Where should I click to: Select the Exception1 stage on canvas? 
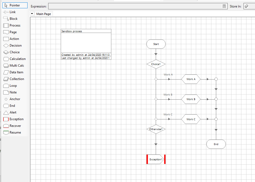point(156,159)
